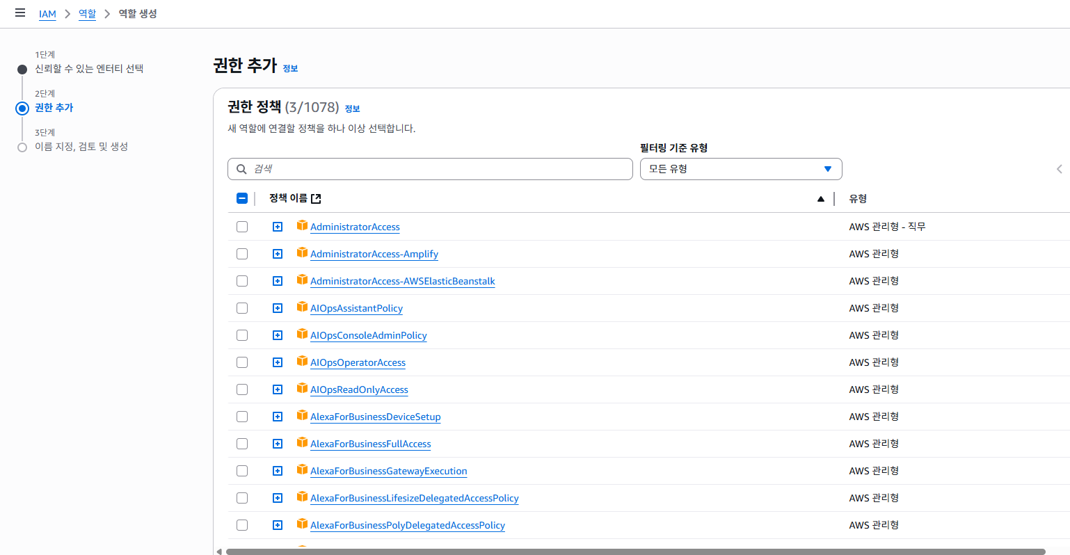
Task: Expand the AIOpsReadOnlyAccess policy details
Action: [278, 389]
